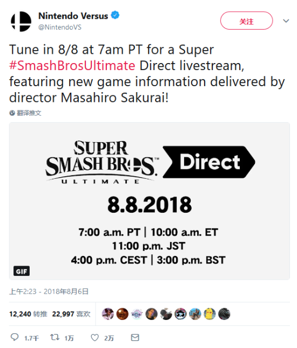
Task: Play the Smash Bros Direct GIF
Action: tap(150, 201)
